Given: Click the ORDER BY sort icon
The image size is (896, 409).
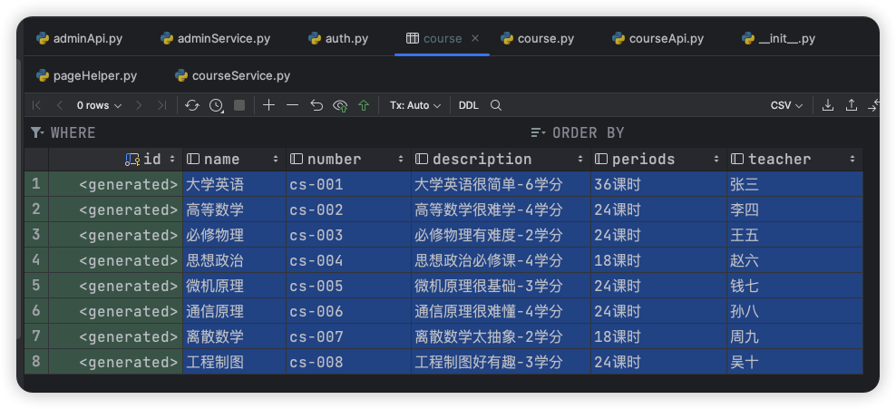Looking at the screenshot, I should (x=538, y=132).
